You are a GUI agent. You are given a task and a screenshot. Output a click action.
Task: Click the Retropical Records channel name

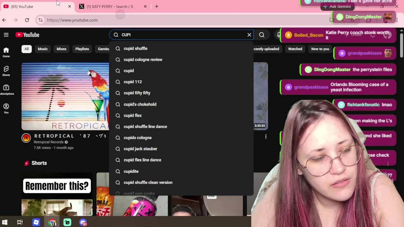click(x=49, y=142)
